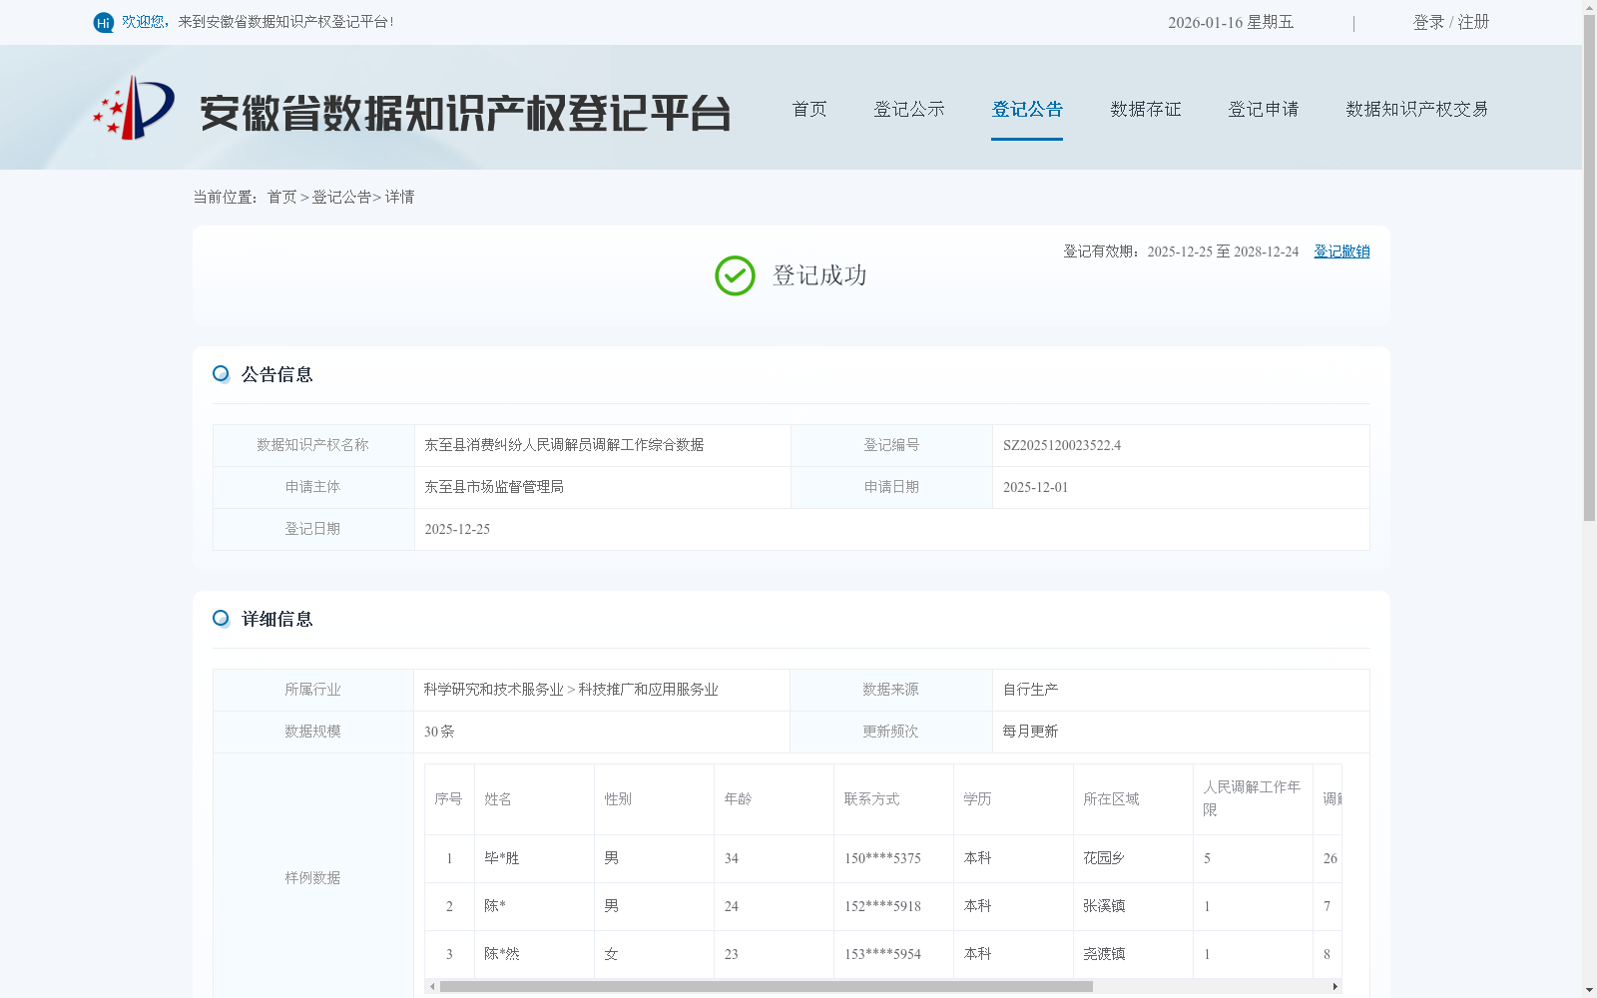Click the 登录 / 注册 link
The width and height of the screenshot is (1597, 998).
point(1451,22)
